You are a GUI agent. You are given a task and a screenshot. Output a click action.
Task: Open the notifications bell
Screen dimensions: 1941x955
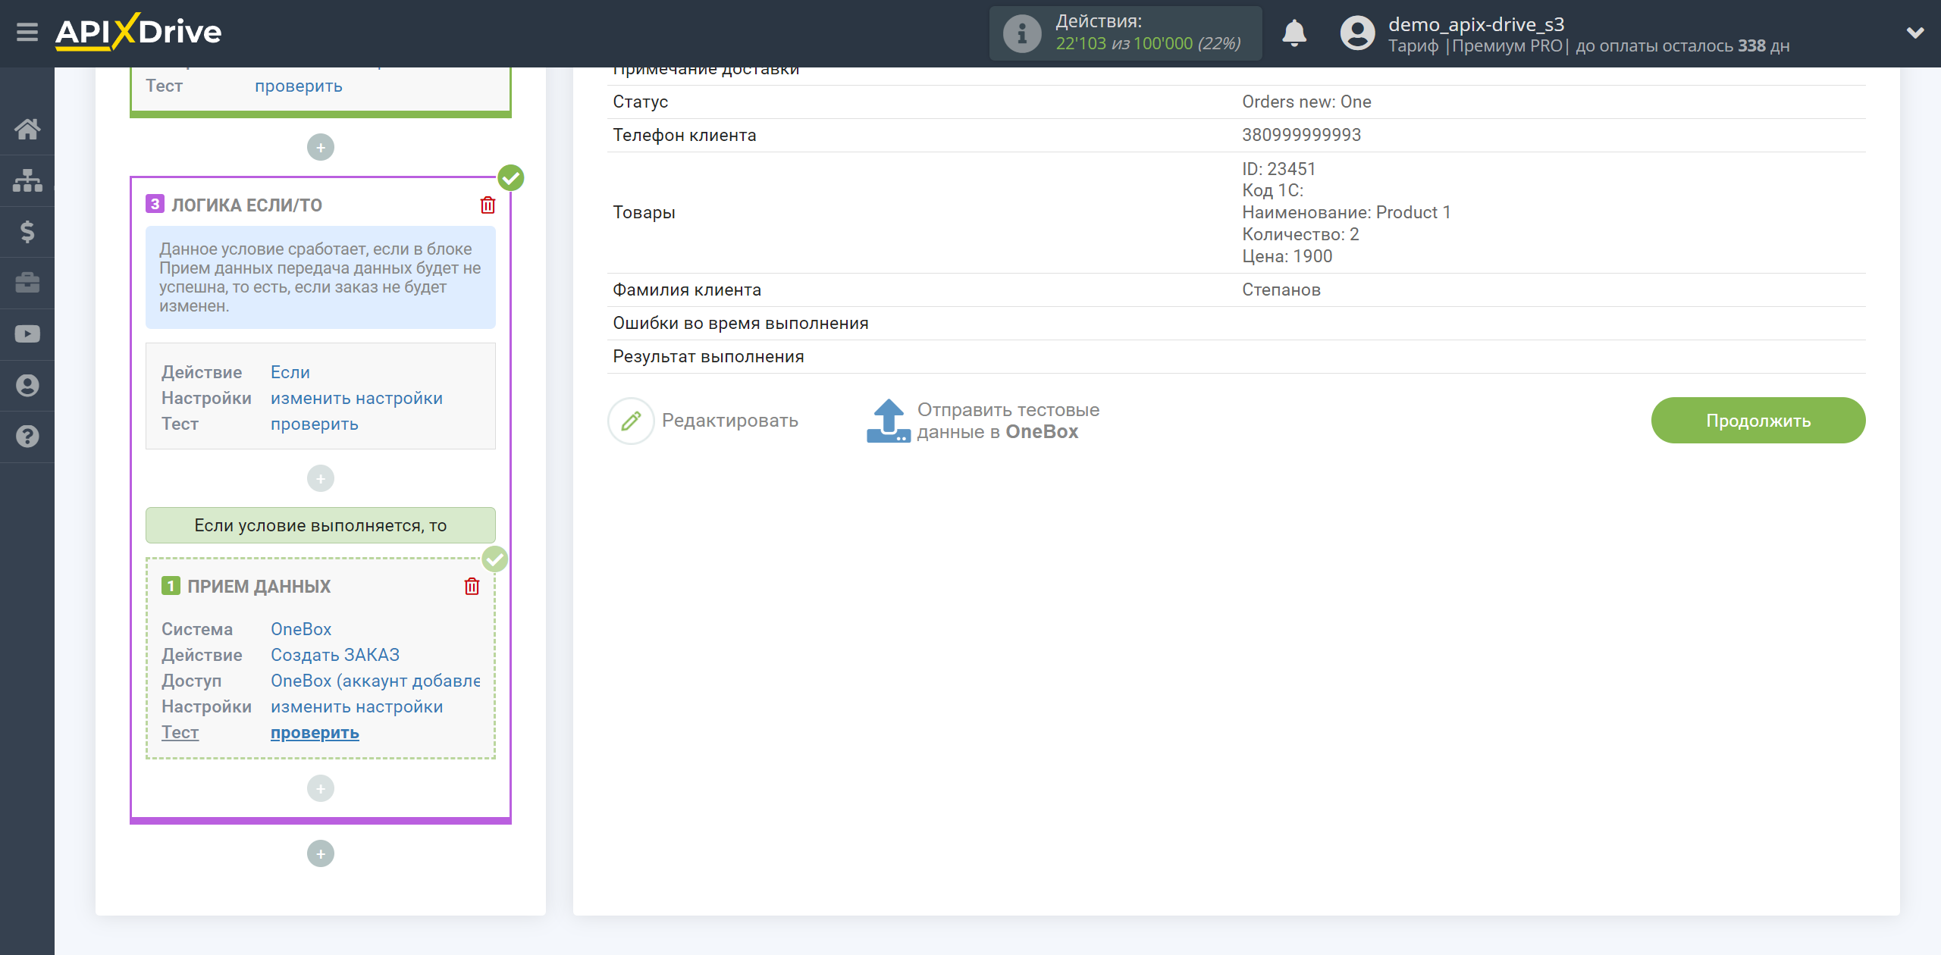click(x=1294, y=33)
